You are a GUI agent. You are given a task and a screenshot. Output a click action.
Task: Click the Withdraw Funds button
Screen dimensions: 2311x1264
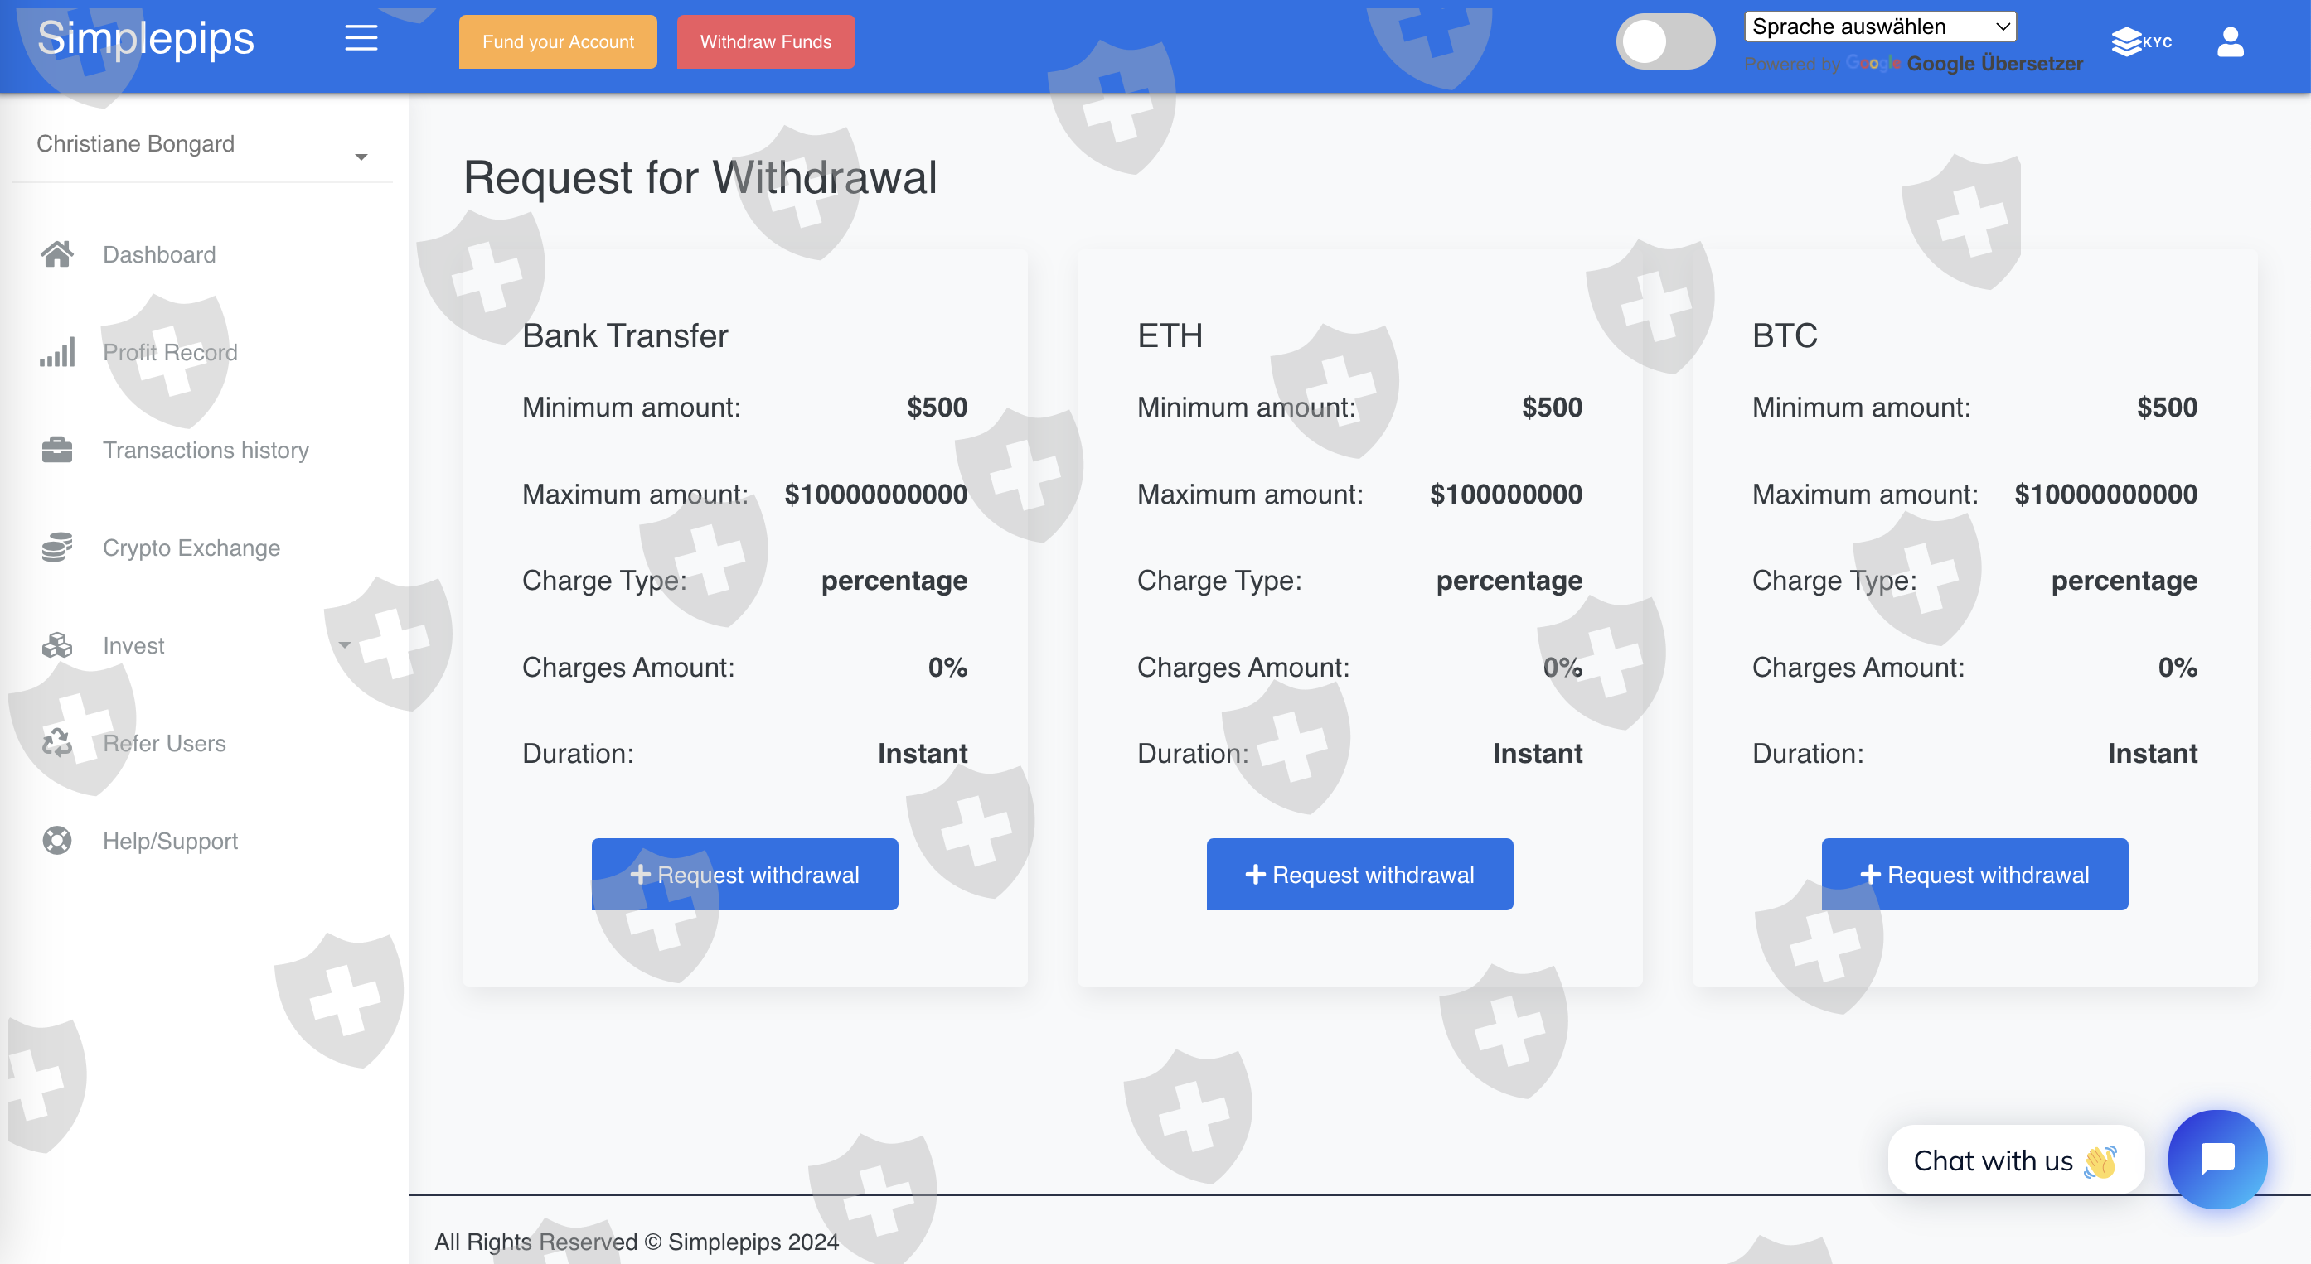click(x=765, y=42)
